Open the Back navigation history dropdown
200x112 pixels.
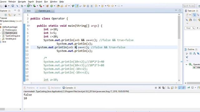click(x=116, y=6)
